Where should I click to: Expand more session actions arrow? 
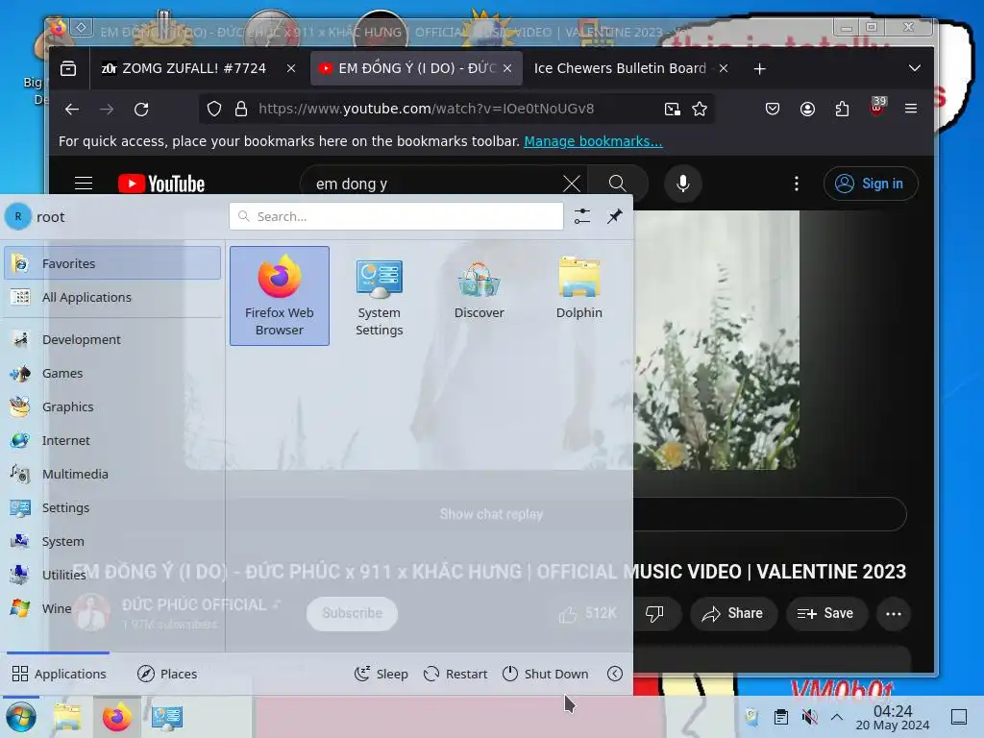pos(615,674)
